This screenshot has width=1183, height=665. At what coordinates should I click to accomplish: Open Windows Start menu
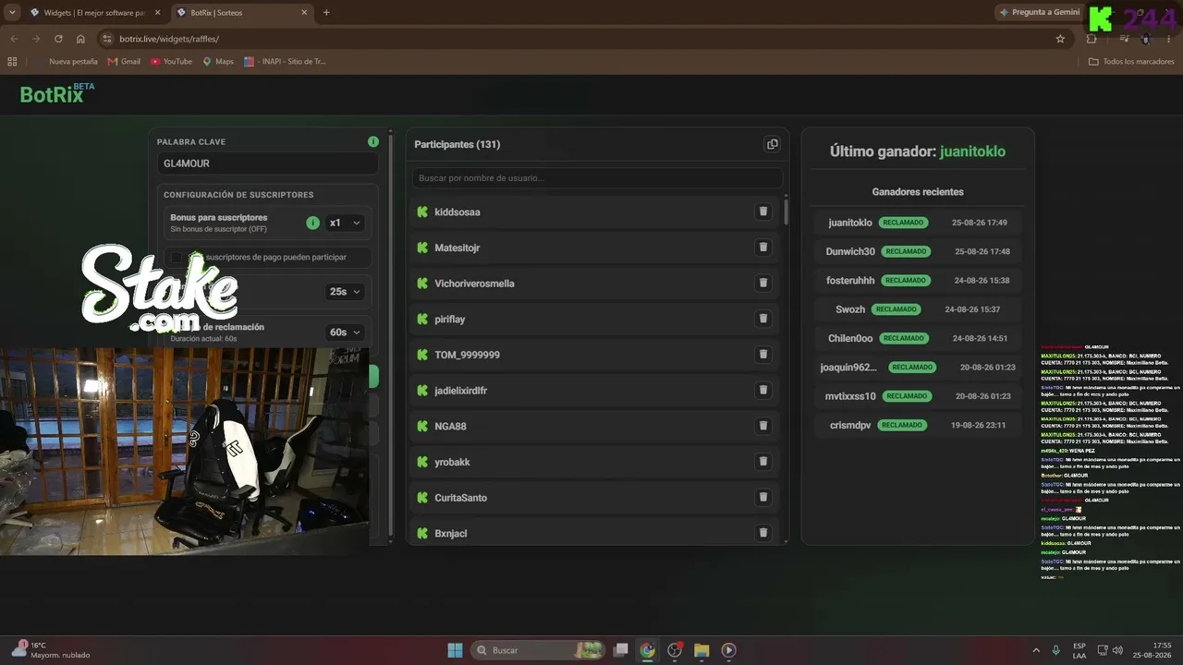pyautogui.click(x=455, y=650)
